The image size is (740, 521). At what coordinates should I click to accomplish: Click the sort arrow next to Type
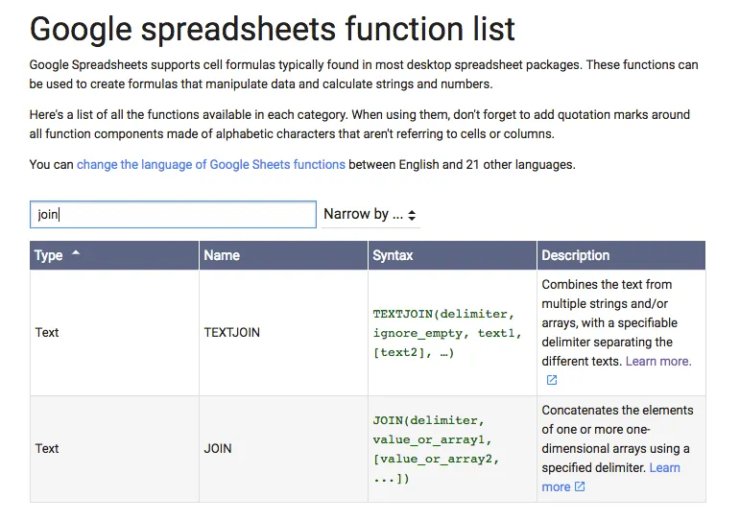(76, 253)
